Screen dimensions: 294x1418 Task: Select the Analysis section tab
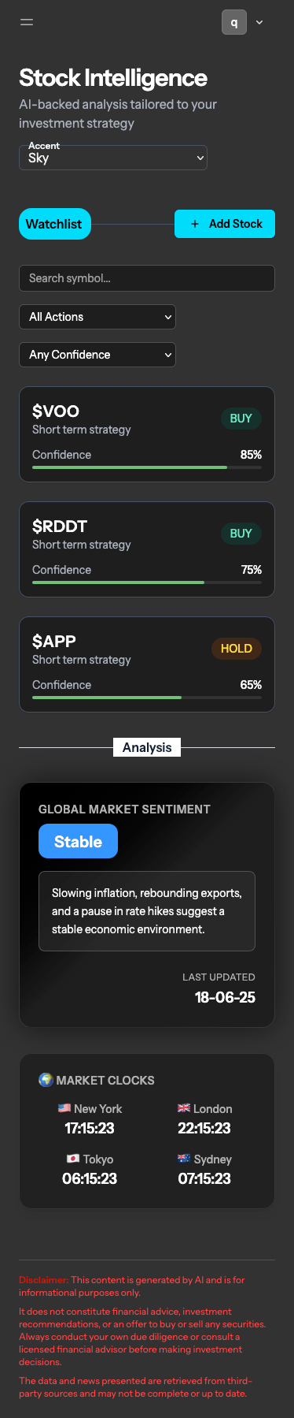(x=147, y=747)
